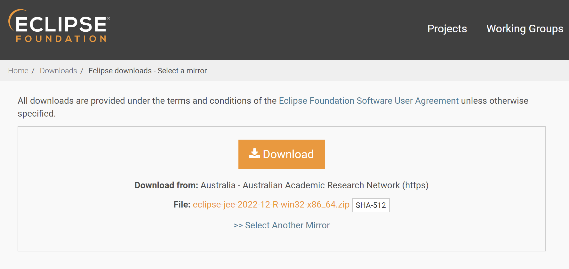Go to Home breadcrumb
Image resolution: width=569 pixels, height=269 pixels.
[18, 71]
